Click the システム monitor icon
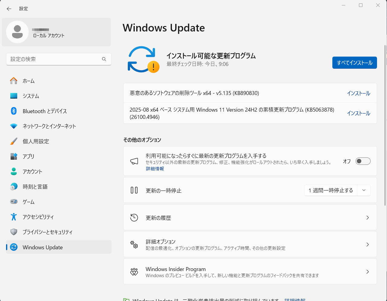 14,96
